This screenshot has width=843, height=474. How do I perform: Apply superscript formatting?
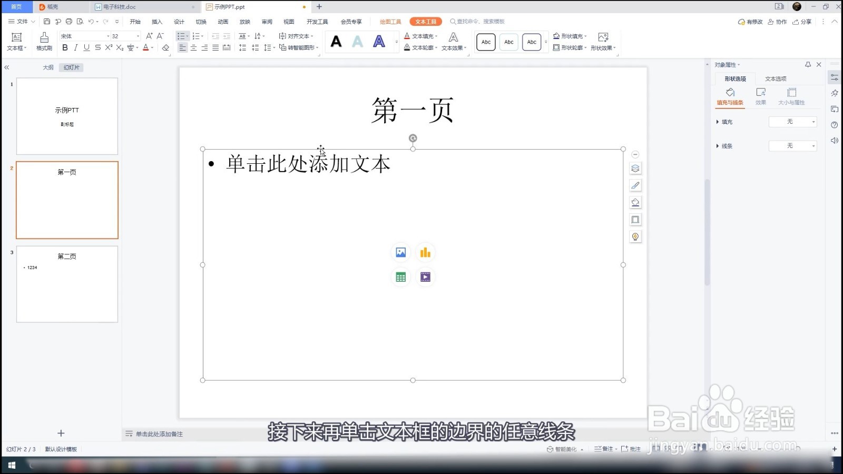click(109, 47)
